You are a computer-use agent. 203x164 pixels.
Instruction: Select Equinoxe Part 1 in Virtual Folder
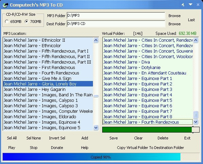(148, 79)
